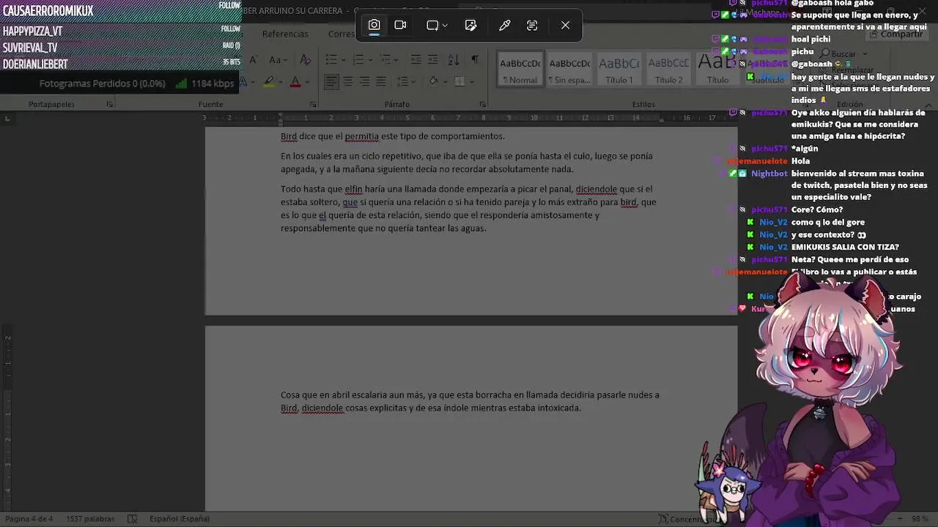Open Párrafo dialog launcher
The width and height of the screenshot is (938, 527).
482,105
